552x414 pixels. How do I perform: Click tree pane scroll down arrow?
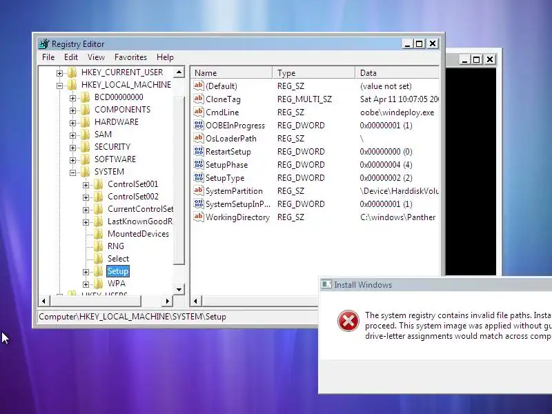[x=179, y=289]
